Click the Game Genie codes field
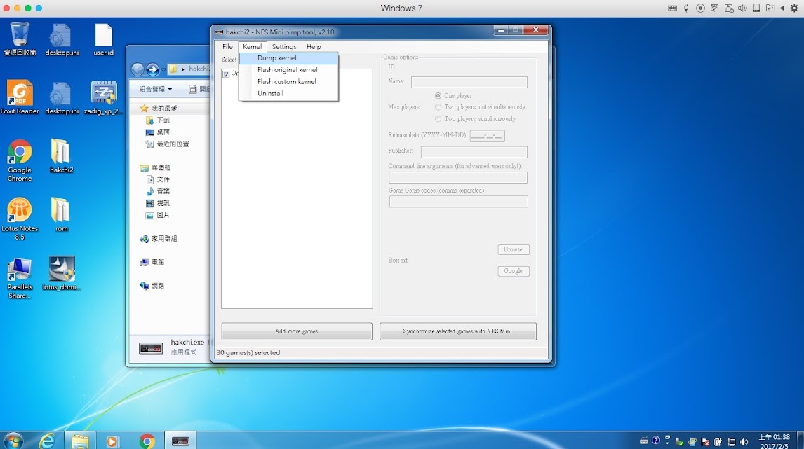The height and width of the screenshot is (449, 804). (x=458, y=202)
